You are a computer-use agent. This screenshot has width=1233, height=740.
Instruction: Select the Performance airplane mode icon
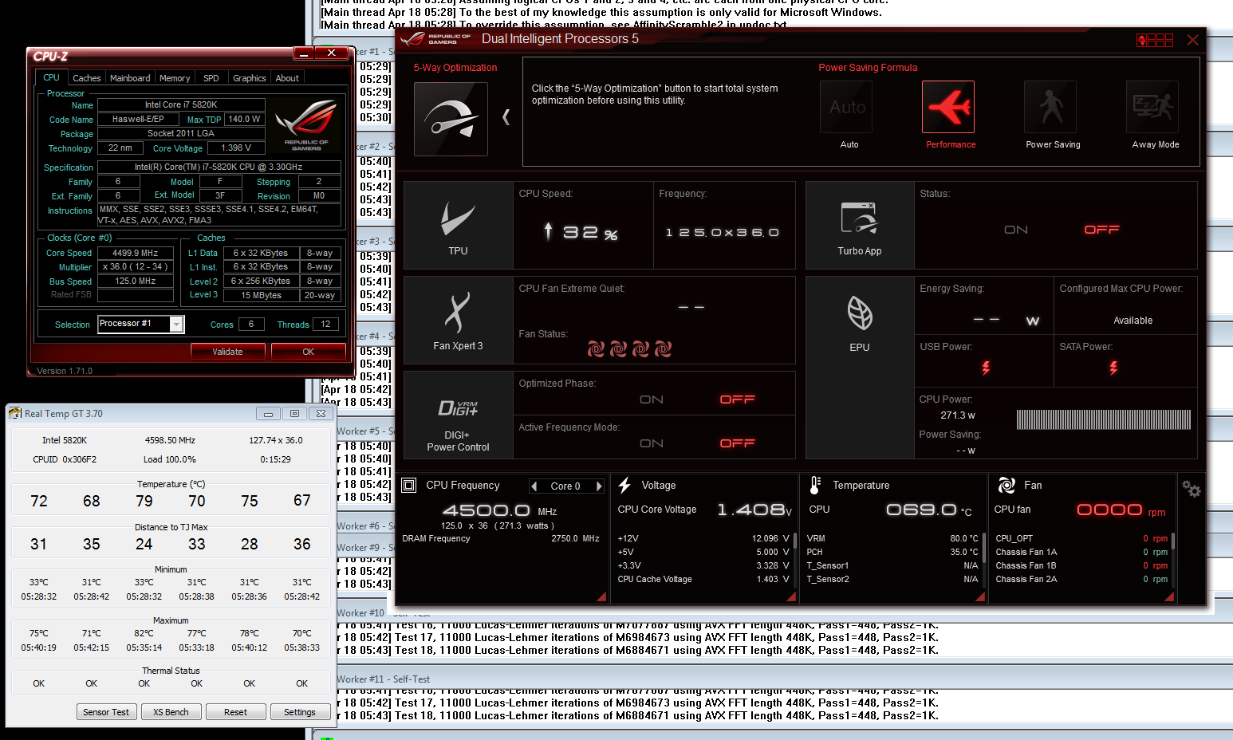(948, 107)
